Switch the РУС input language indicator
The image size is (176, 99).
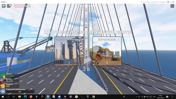coord(155,97)
